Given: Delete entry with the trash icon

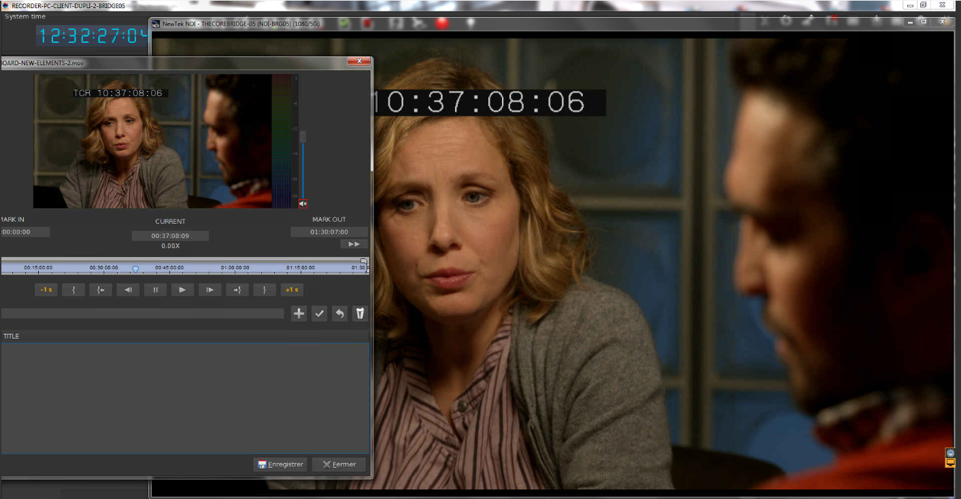Looking at the screenshot, I should coord(360,313).
